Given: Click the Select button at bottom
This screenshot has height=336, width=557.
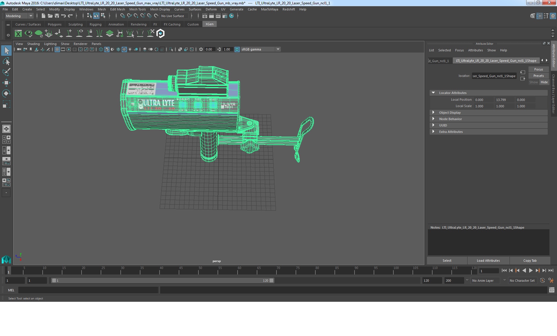Looking at the screenshot, I should pyautogui.click(x=447, y=261).
